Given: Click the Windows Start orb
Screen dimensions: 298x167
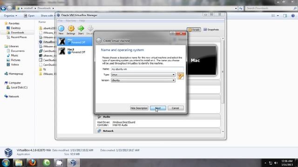Looking at the screenshot, I should (x=6, y=163).
